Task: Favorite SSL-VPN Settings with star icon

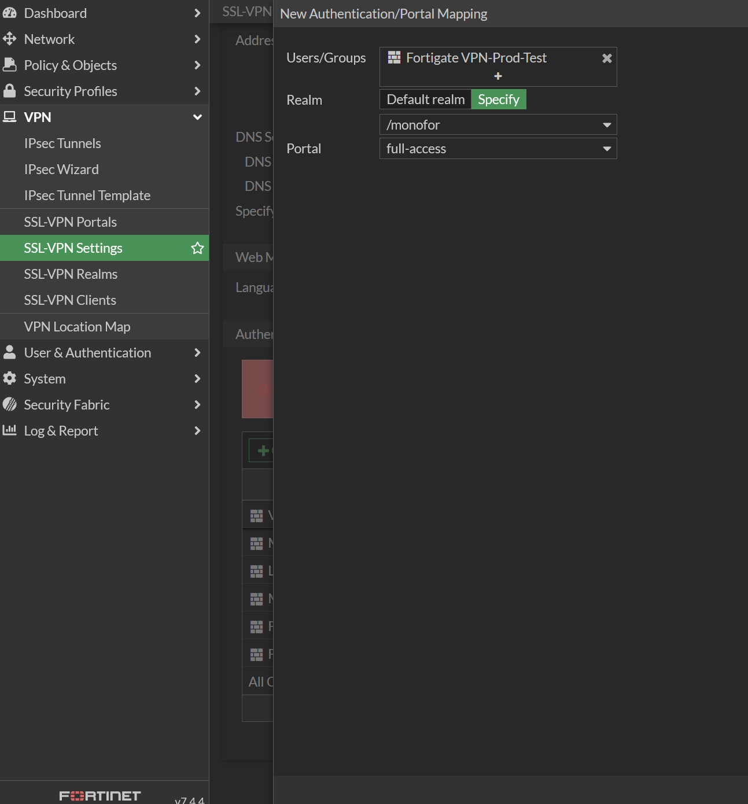Action: pos(197,248)
